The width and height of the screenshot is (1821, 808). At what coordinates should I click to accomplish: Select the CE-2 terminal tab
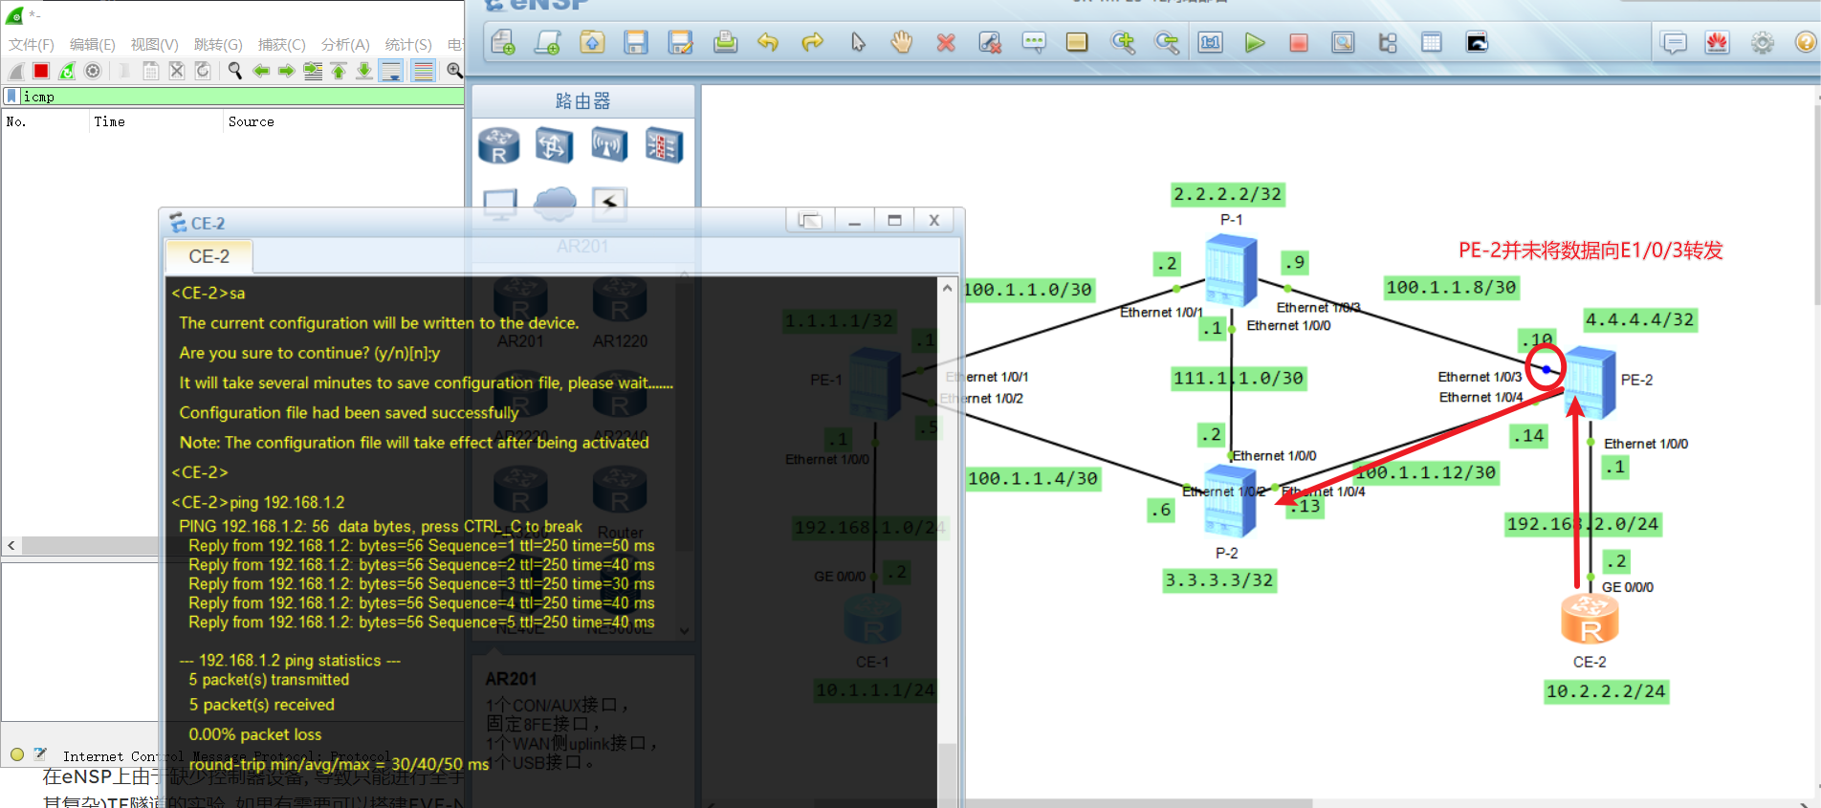tap(208, 256)
